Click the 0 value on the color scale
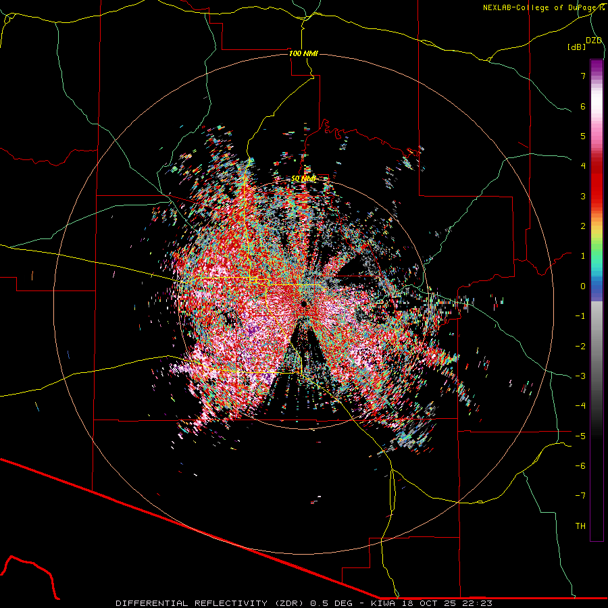Image resolution: width=608 pixels, height=608 pixels. pyautogui.click(x=583, y=286)
